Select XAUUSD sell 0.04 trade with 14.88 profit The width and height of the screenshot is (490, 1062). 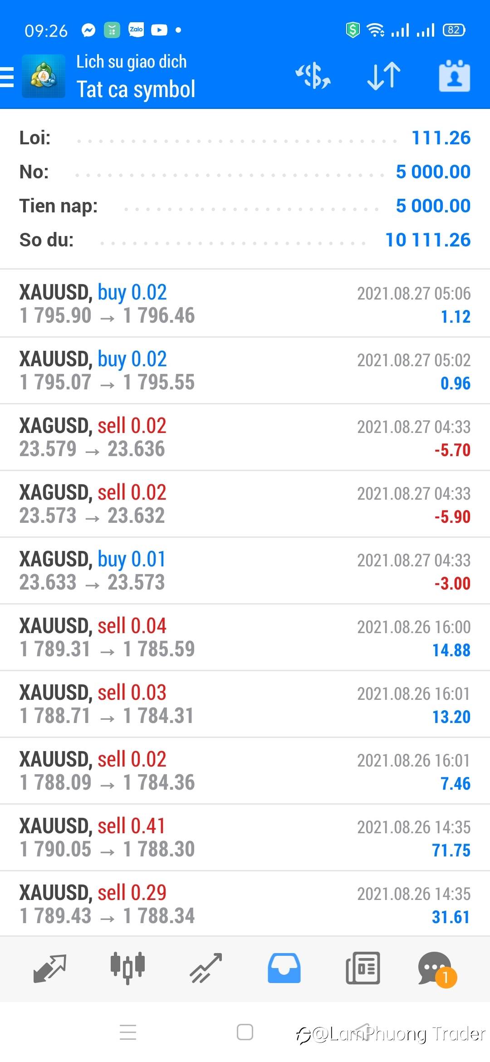[x=245, y=637]
